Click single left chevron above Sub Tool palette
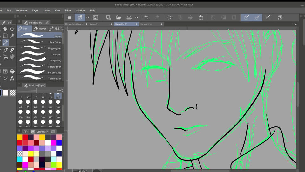The width and height of the screenshot is (305, 172). (x=25, y=16)
